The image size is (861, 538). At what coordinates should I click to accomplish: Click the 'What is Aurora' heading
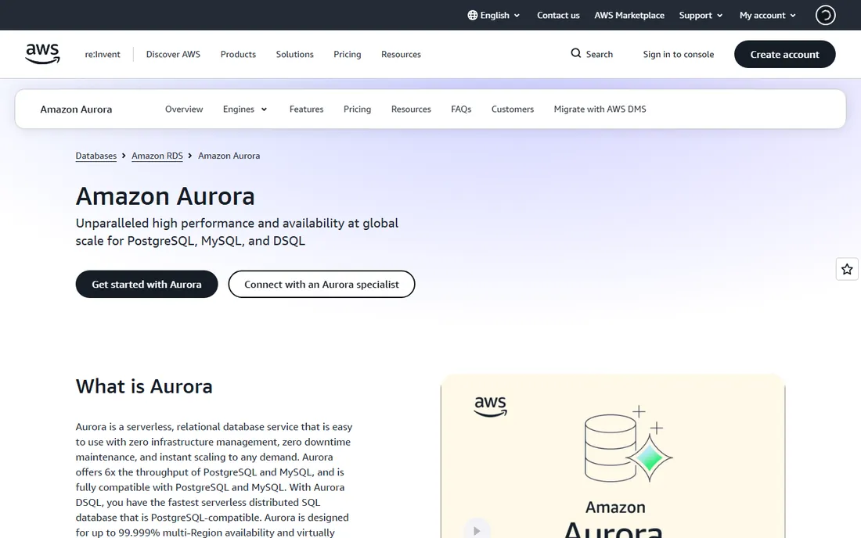(x=144, y=386)
